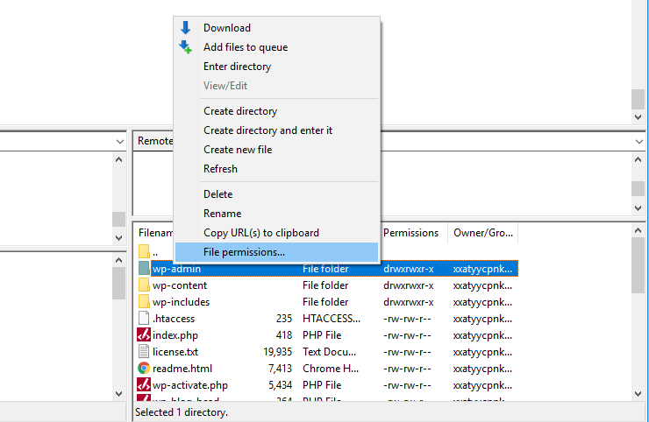Viewport: 649px width, 422px height.
Task: Select the wp-activate.php file name
Action: pyautogui.click(x=190, y=385)
